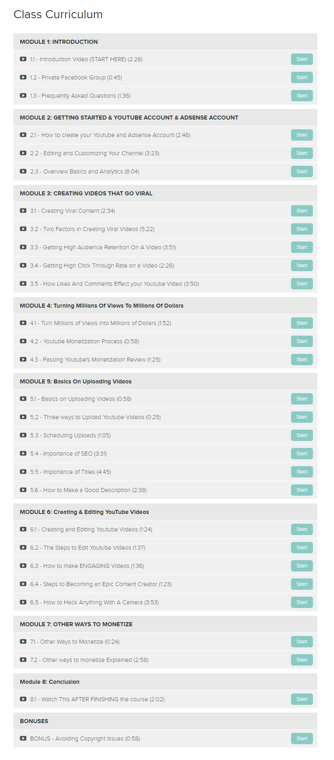Viewport: 334px width, 760px height.
Task: Open 7.2 Other ways to monetize Explained
Action: [89, 660]
